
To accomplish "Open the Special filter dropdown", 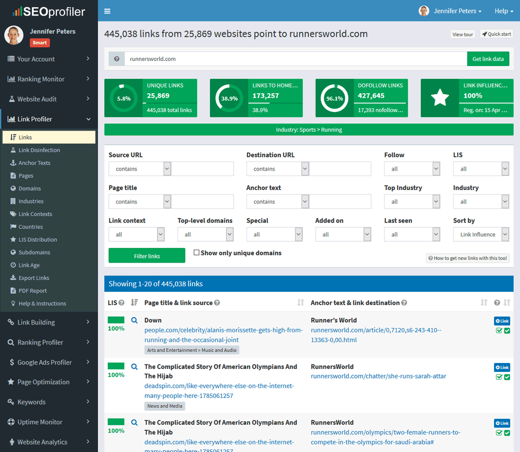I will click(x=275, y=235).
